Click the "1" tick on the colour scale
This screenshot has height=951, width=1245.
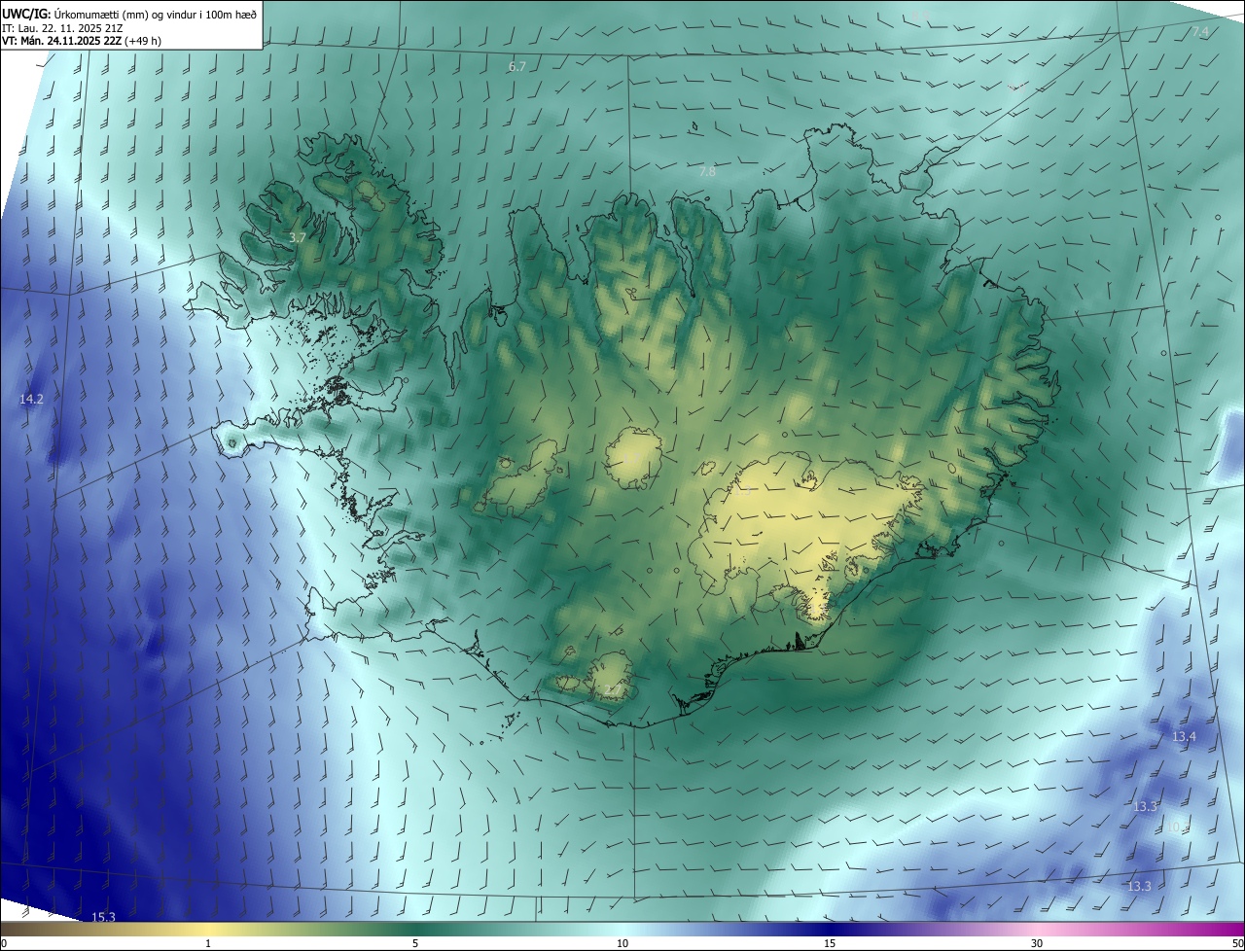coord(208,944)
